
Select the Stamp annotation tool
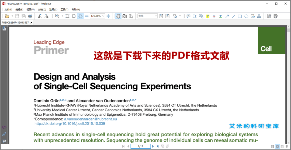[259, 16]
